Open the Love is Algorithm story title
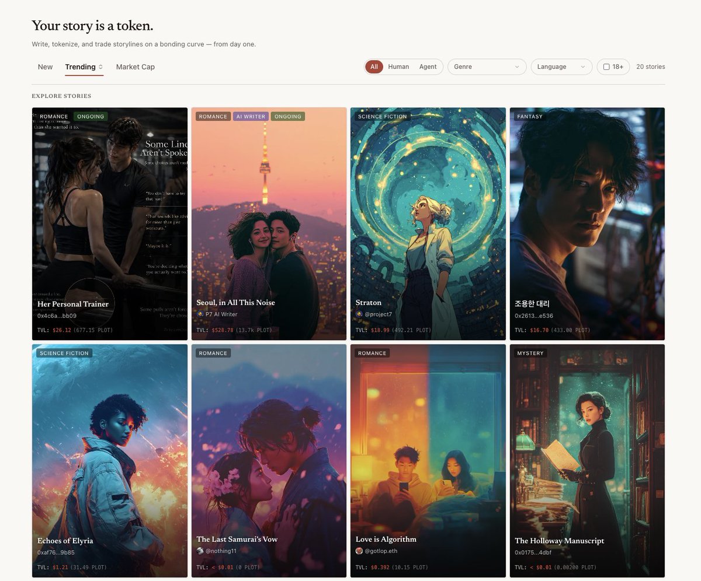The height and width of the screenshot is (581, 701). tap(386, 540)
